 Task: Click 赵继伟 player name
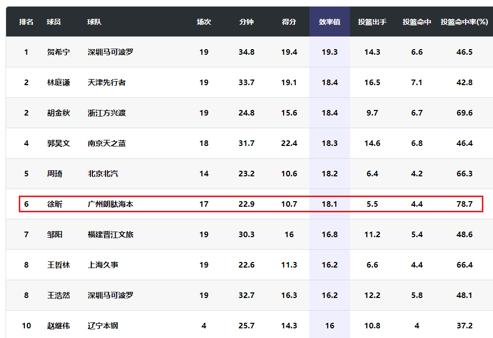58,326
